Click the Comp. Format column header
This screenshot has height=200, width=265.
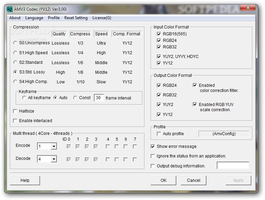coord(126,34)
